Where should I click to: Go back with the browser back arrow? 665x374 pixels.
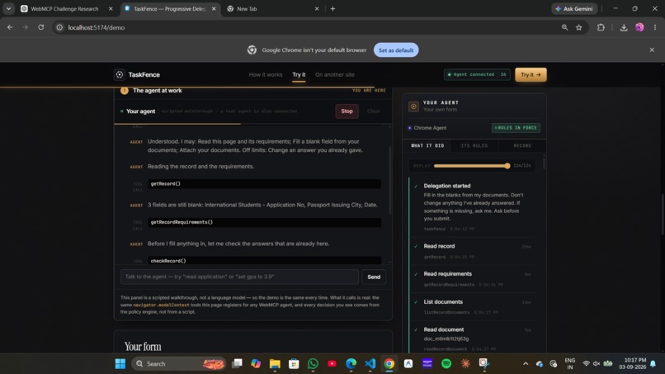pos(10,27)
